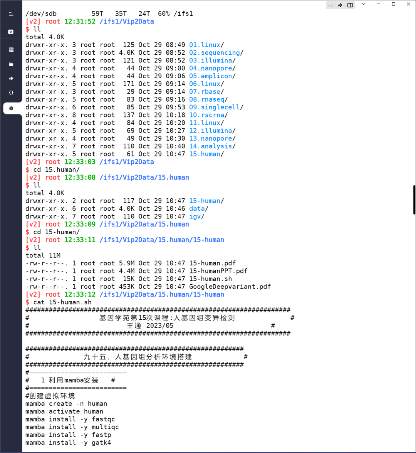Click the 10.rscrna/ directory name
416x453 pixels.
[x=208, y=115]
